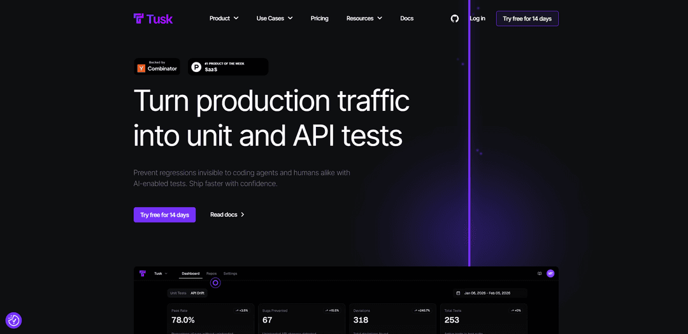
Task: Open the GitHub repository icon
Action: (455, 18)
